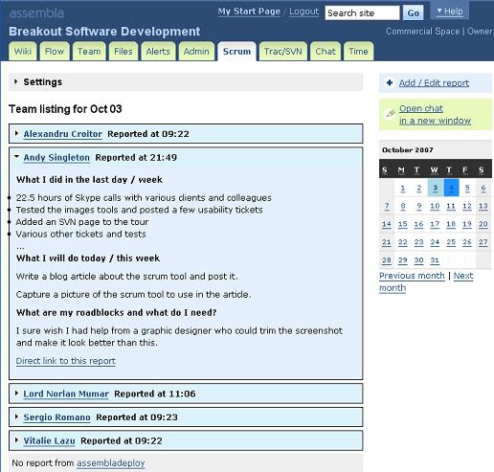Viewport: 494px width, 472px height.
Task: Open the assembladeploy user link
Action: pos(111,462)
